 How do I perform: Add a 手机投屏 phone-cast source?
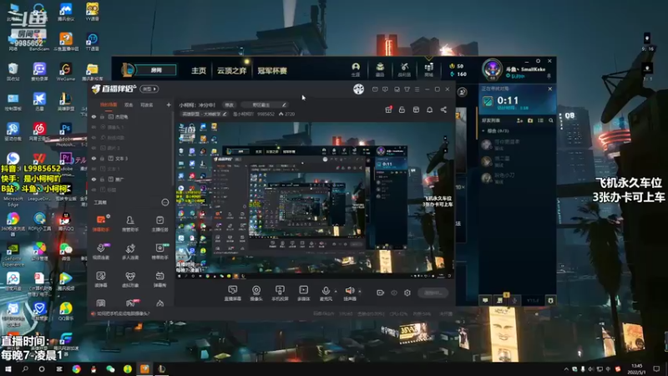280,293
